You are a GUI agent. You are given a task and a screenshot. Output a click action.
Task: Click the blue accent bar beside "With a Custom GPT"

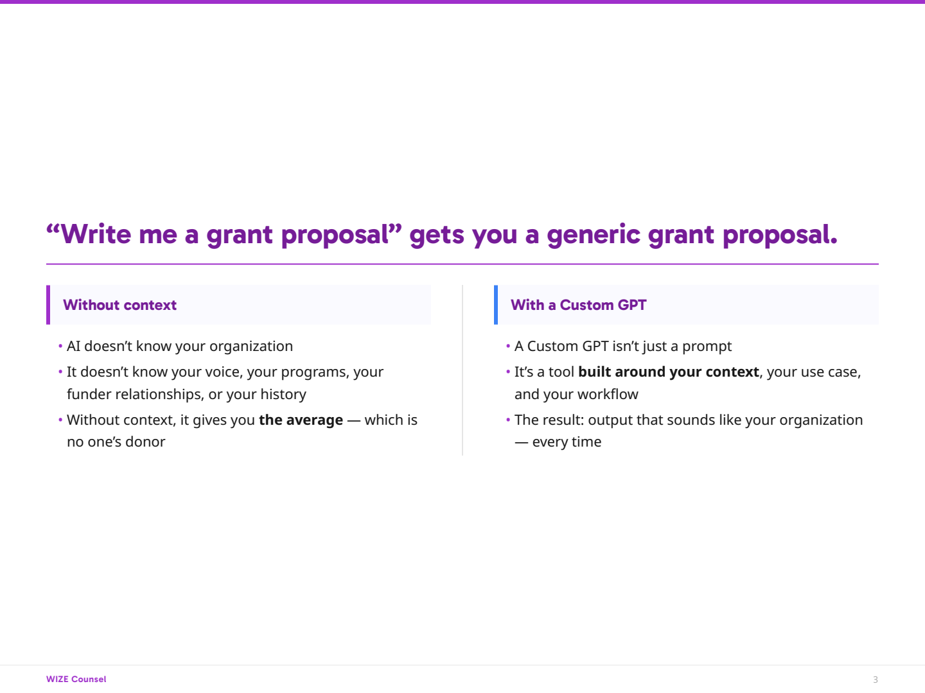point(496,305)
